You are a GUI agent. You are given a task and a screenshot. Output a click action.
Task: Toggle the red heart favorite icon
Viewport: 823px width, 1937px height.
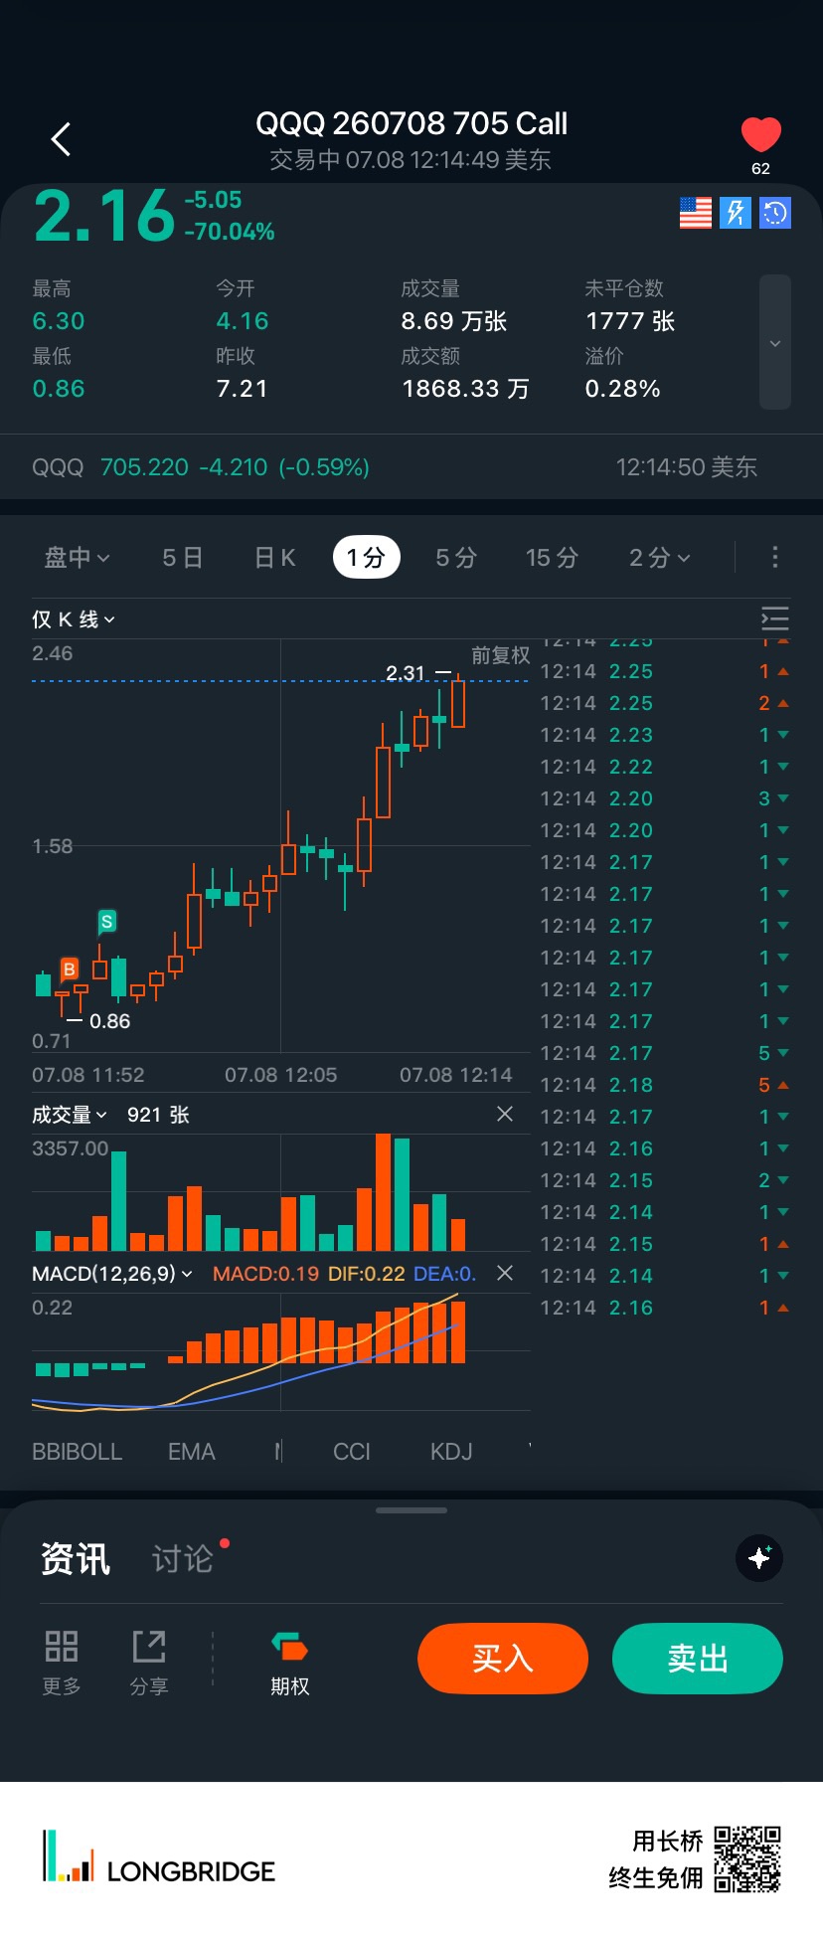(x=761, y=135)
